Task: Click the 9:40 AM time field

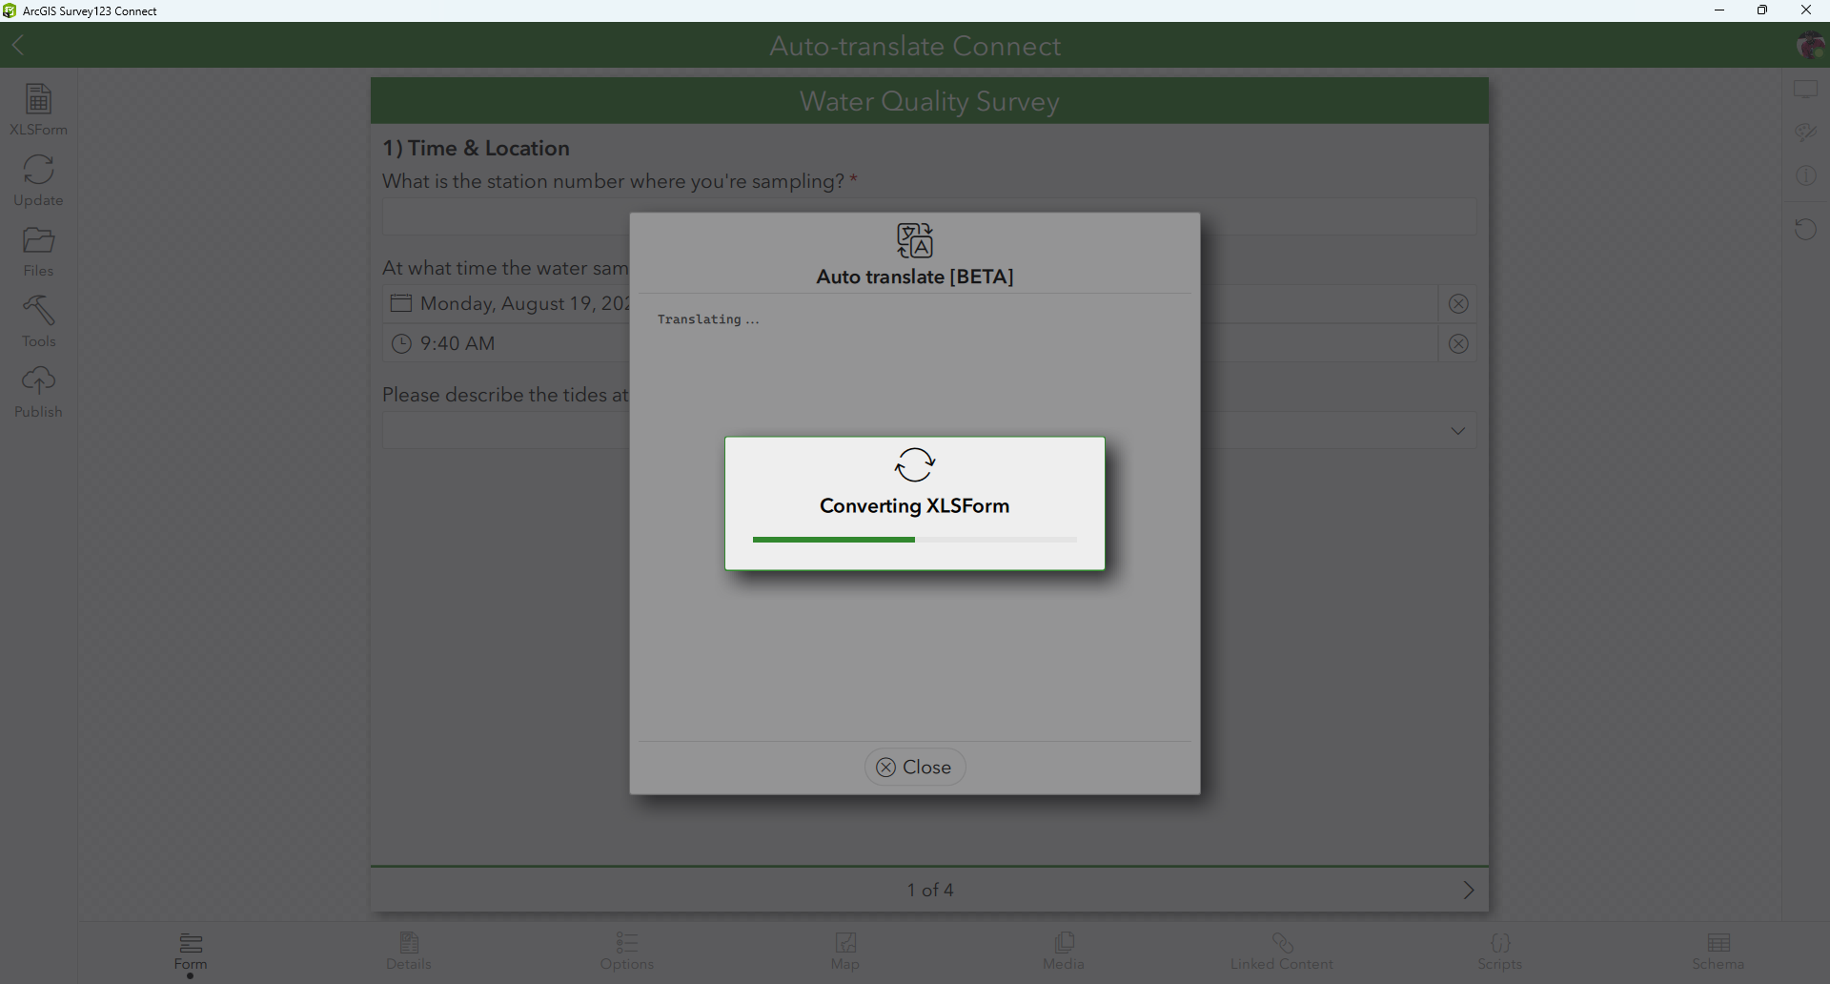Action: point(910,343)
